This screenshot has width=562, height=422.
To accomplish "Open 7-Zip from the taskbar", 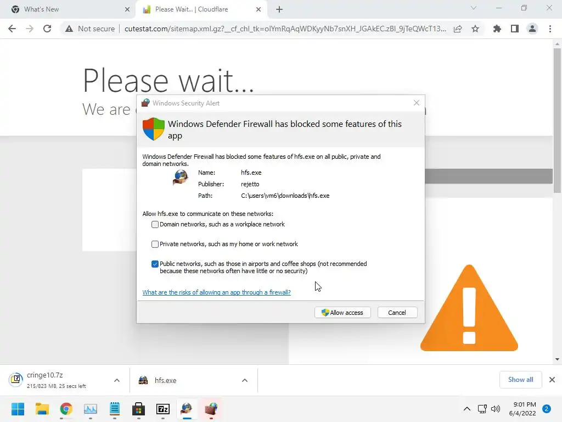I will tap(162, 409).
